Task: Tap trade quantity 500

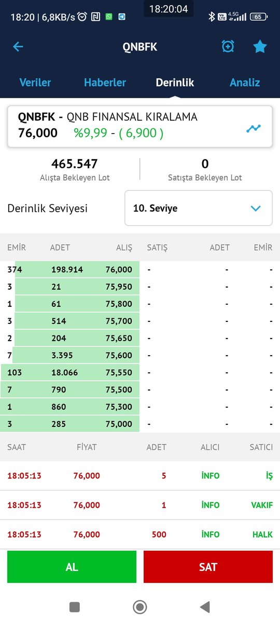Action: (159, 535)
